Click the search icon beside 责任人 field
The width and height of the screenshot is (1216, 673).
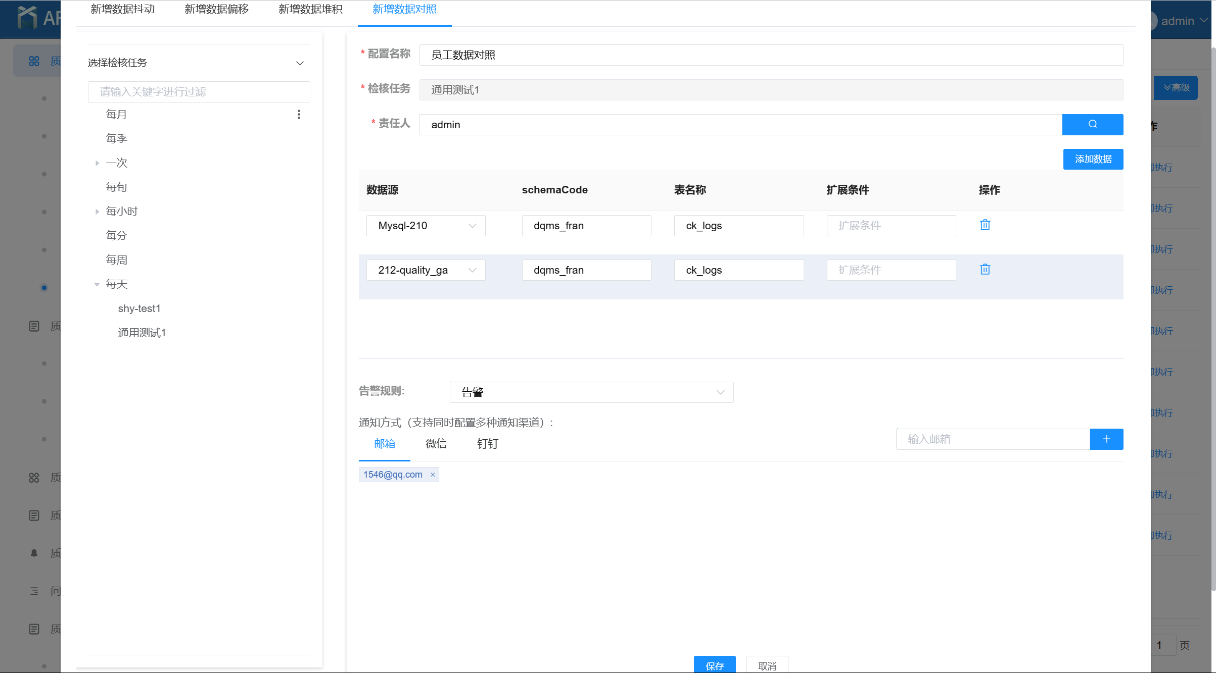click(1092, 124)
